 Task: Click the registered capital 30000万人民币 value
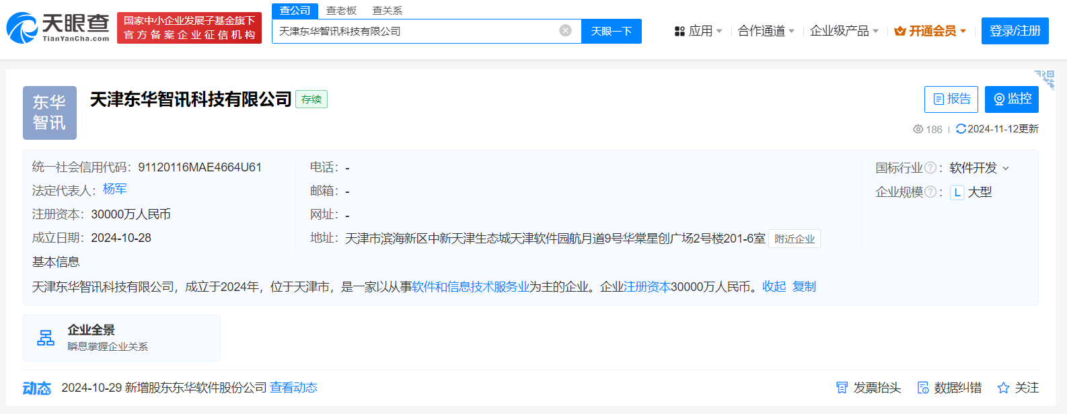(131, 214)
